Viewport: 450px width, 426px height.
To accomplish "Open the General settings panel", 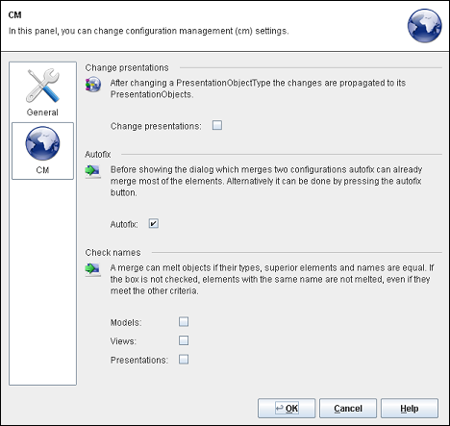I will pyautogui.click(x=42, y=92).
